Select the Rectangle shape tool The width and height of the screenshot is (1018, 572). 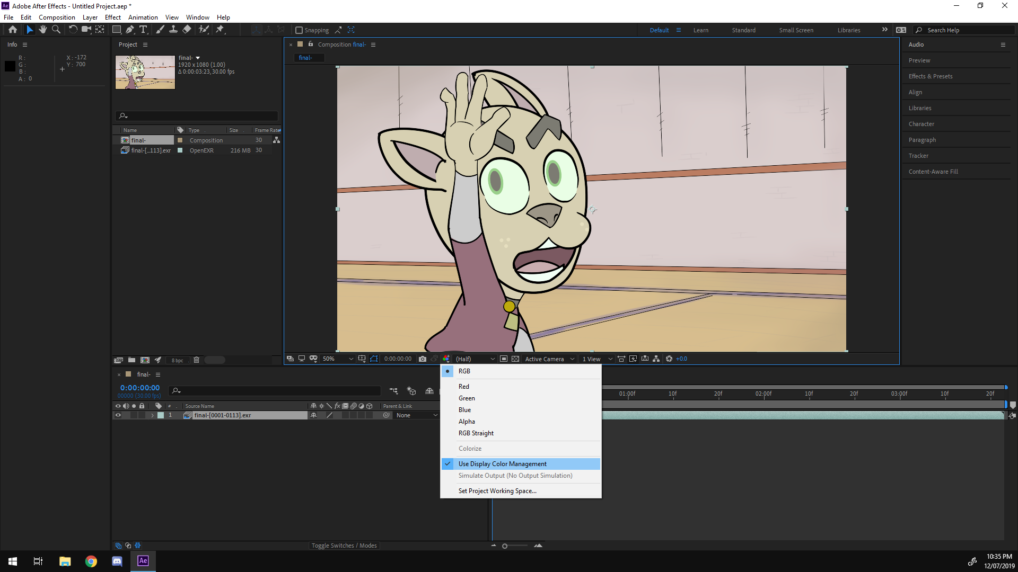point(117,30)
